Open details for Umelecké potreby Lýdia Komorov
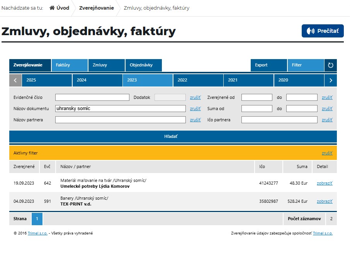The image size is (350, 253). point(325,183)
